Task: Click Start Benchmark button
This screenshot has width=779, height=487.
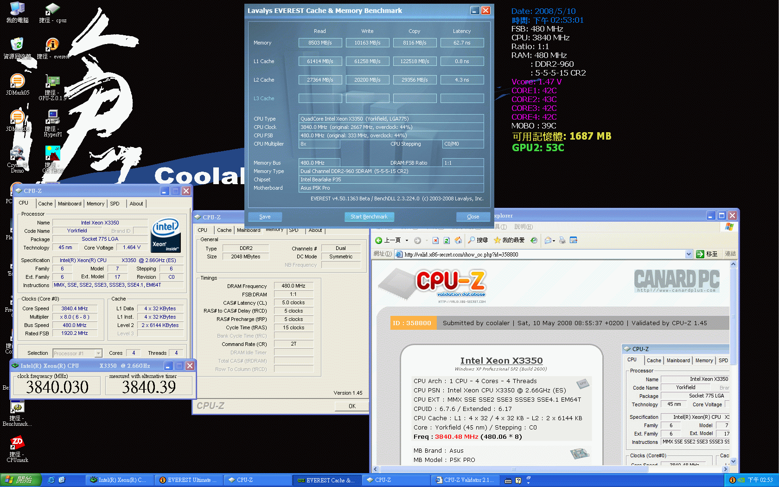Action: [x=369, y=217]
